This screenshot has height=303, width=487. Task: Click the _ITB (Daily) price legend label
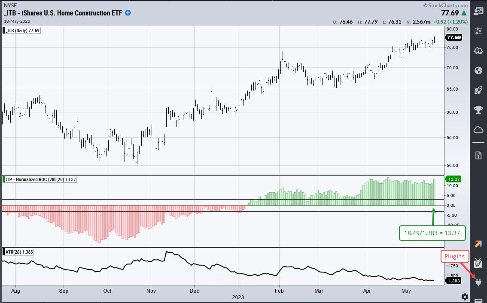coord(21,30)
